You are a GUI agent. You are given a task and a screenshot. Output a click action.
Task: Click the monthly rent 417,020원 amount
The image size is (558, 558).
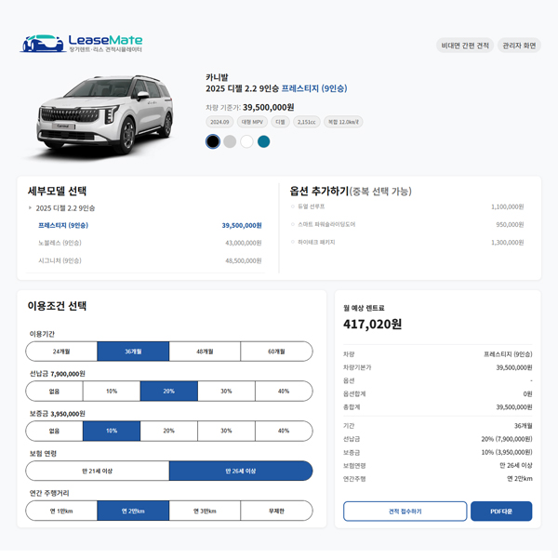point(373,325)
